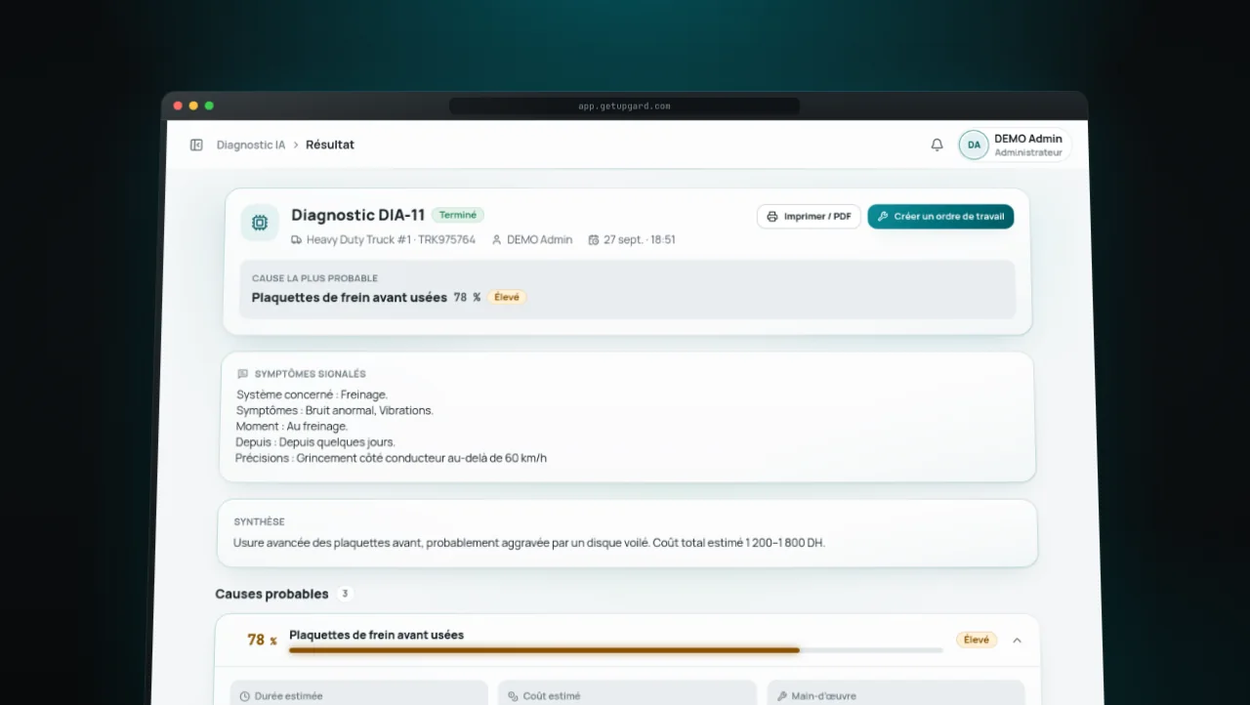Click the wrench icon next to Main-d'œuvre
The height and width of the screenshot is (705, 1250).
click(x=781, y=696)
